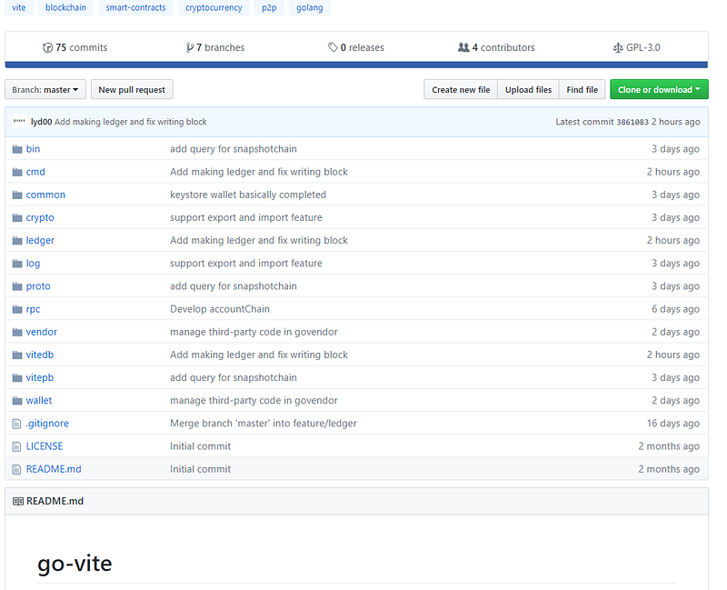Open the .gitignore file link
This screenshot has width=727, height=590.
(x=47, y=424)
